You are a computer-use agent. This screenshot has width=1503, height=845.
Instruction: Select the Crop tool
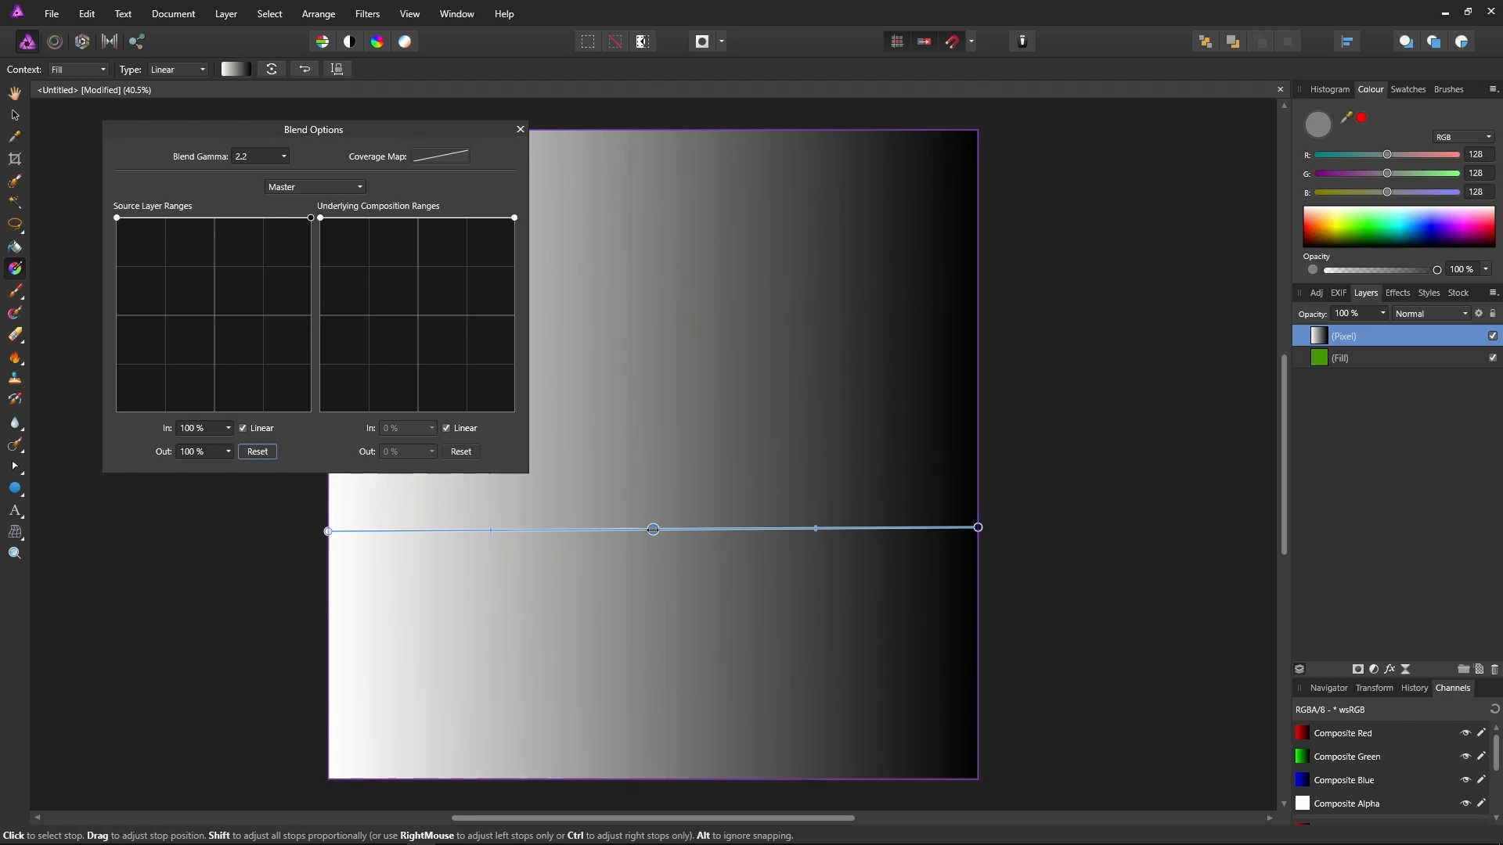(15, 159)
